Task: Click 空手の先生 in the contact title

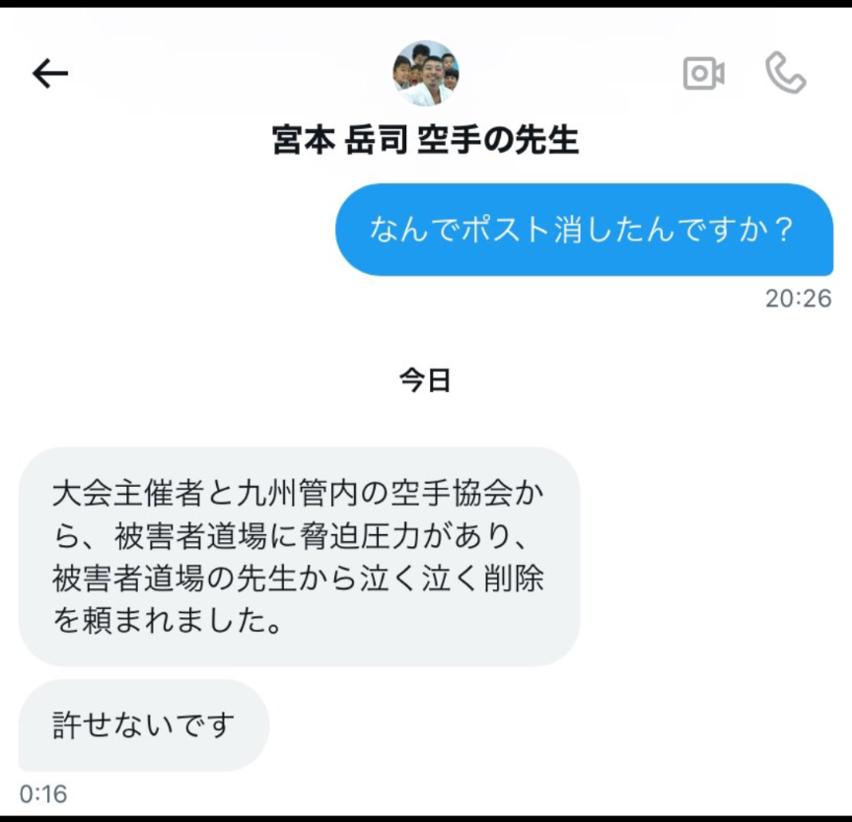Action: [x=498, y=140]
